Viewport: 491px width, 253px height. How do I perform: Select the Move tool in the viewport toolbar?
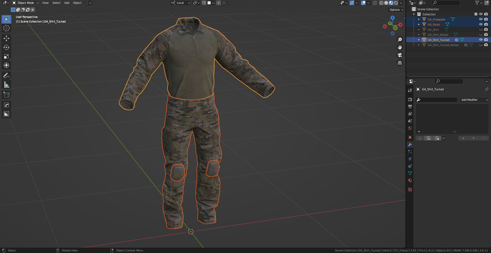(6, 38)
